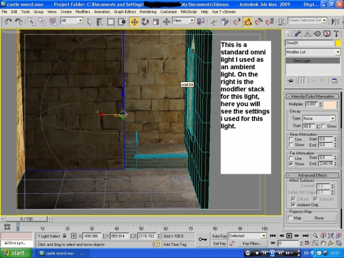Pick the Rectangular Selection Region tool

coord(111,22)
